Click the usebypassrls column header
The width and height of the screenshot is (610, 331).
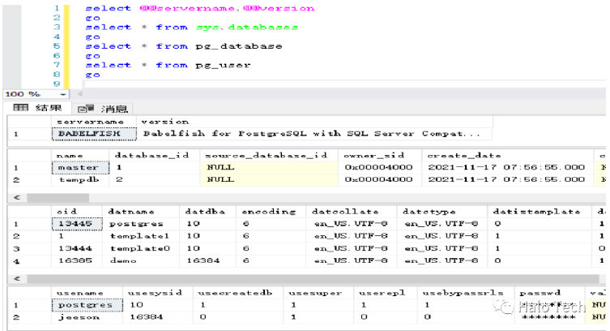466,293
